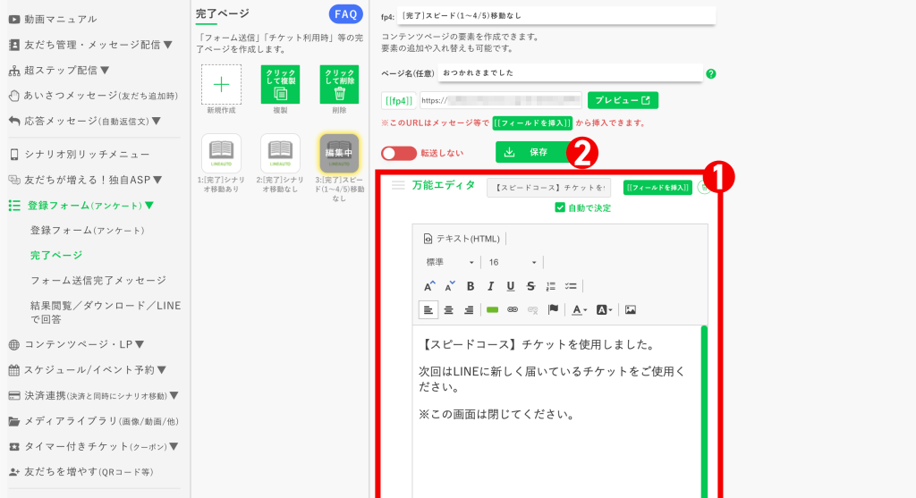
Task: Expand 友だち管理・メッセージ配信 menu
Action: 91,45
